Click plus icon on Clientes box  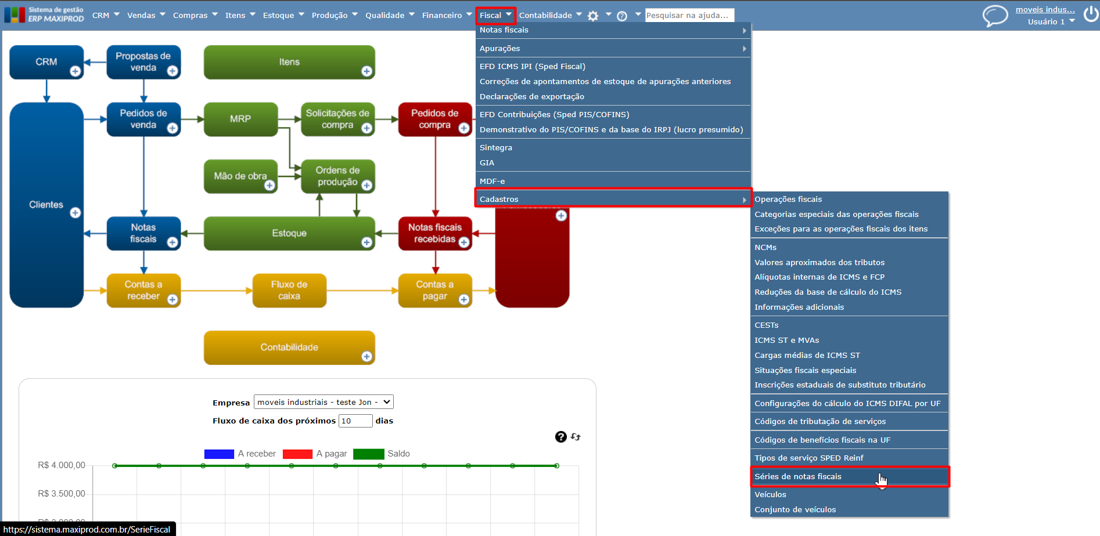point(75,213)
